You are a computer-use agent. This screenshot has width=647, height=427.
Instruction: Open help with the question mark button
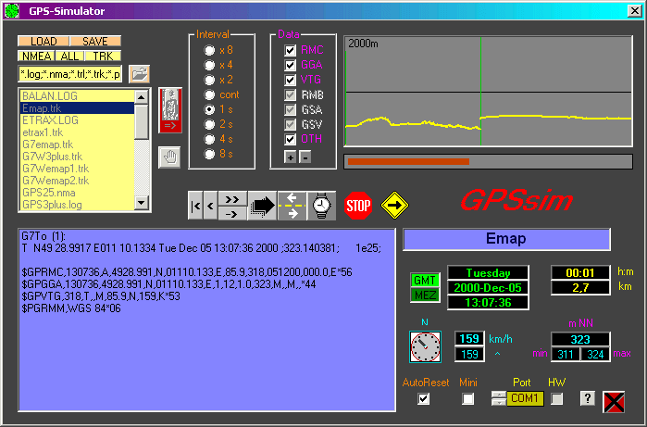click(586, 398)
